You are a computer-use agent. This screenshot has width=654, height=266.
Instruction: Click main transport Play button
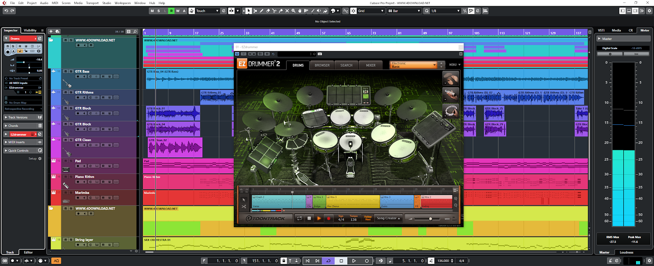[354, 261]
